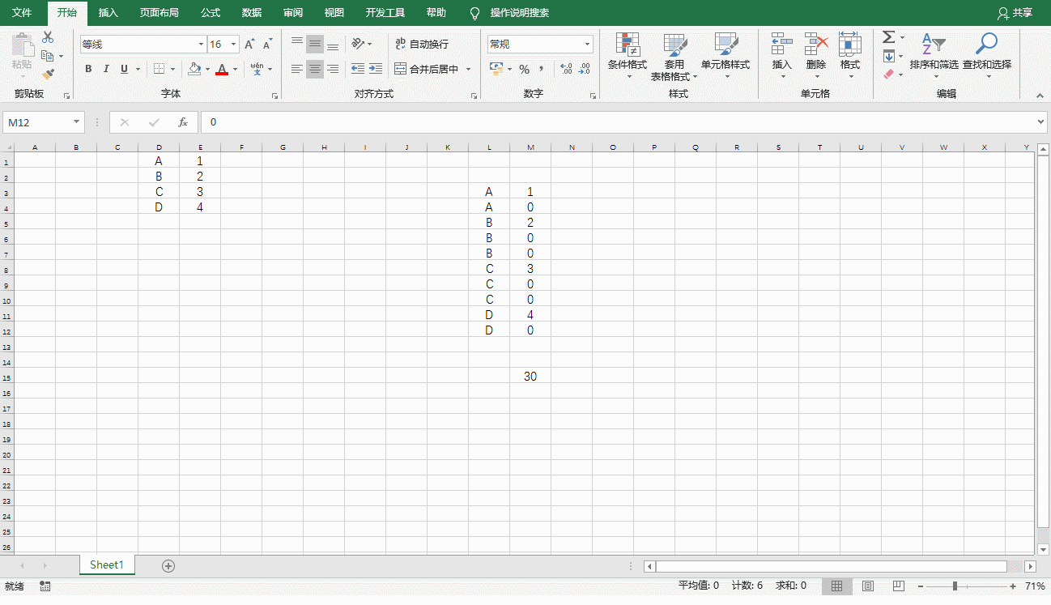This screenshot has width=1051, height=605.
Task: Open the font name 等线 dropdown
Action: pyautogui.click(x=202, y=45)
